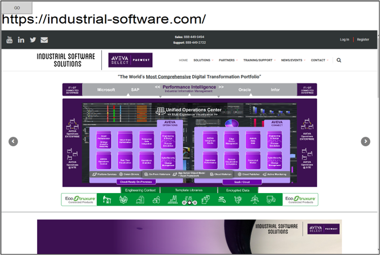The height and width of the screenshot is (255, 380).
Task: Select the Template Libraries tab
Action: click(x=189, y=190)
